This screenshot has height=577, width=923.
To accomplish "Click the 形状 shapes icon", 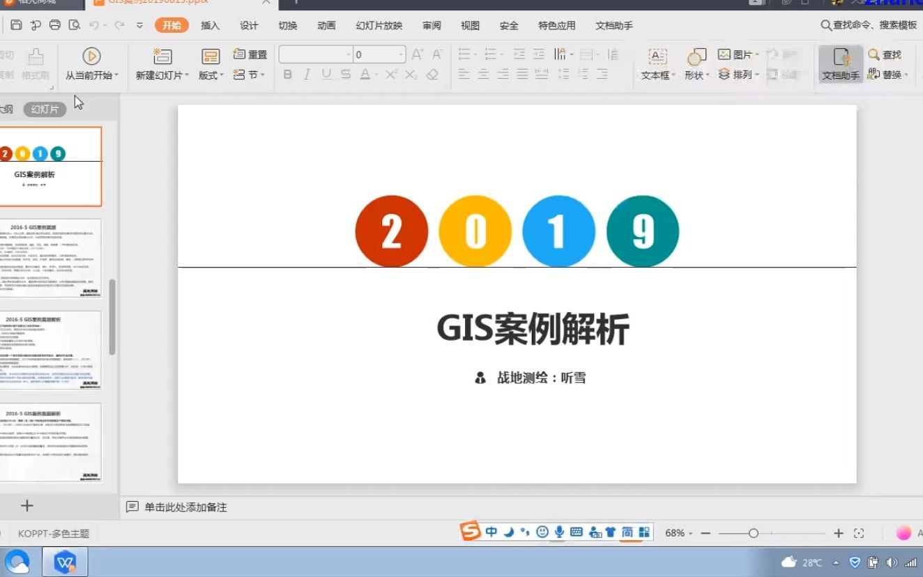I will tap(696, 56).
